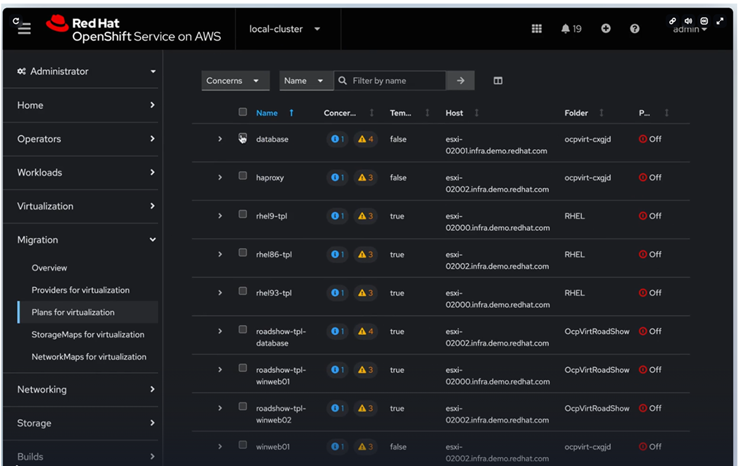Screen dimensions: 739x466
Task: Open the local-cluster dropdown
Action: (x=285, y=29)
